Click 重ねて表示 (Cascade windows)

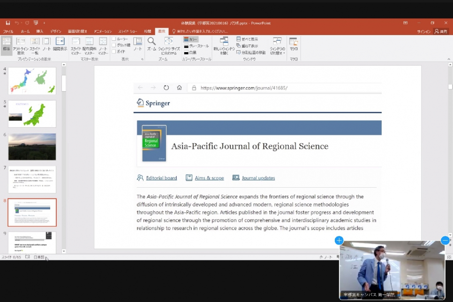tap(247, 46)
